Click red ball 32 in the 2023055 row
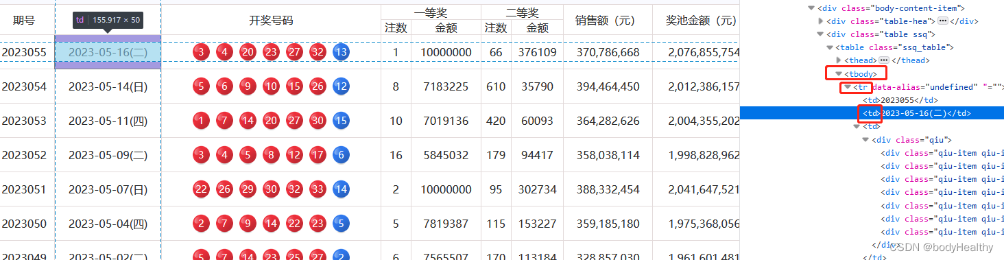 (x=318, y=52)
